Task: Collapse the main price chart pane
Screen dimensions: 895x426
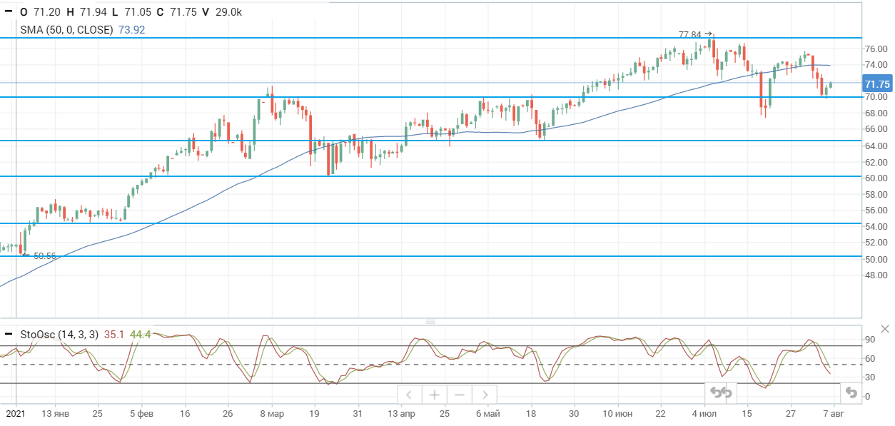Action: [x=9, y=12]
